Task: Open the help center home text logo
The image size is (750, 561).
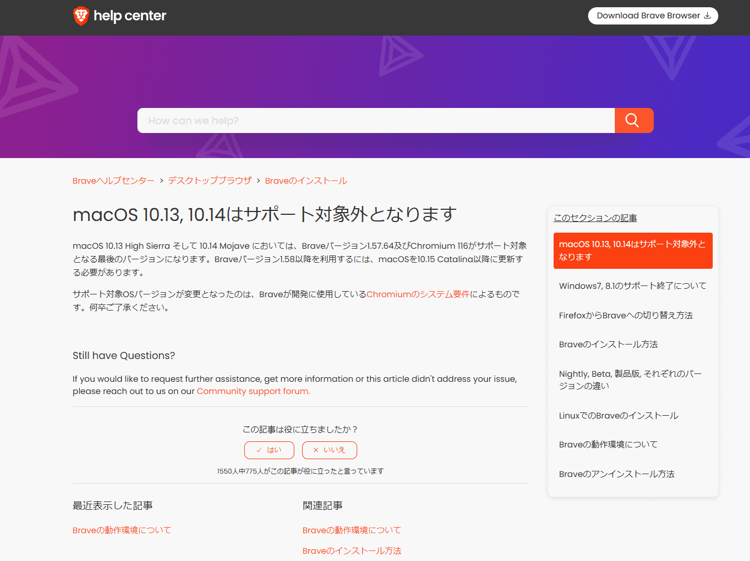Action: tap(130, 16)
